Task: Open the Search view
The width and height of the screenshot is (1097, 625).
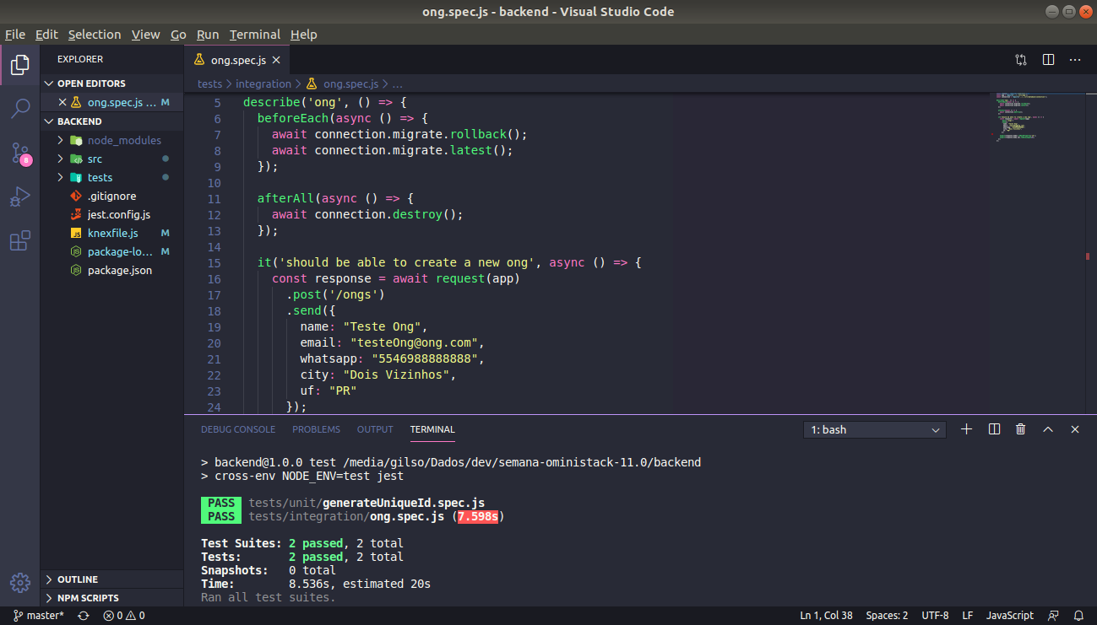Action: click(x=20, y=109)
